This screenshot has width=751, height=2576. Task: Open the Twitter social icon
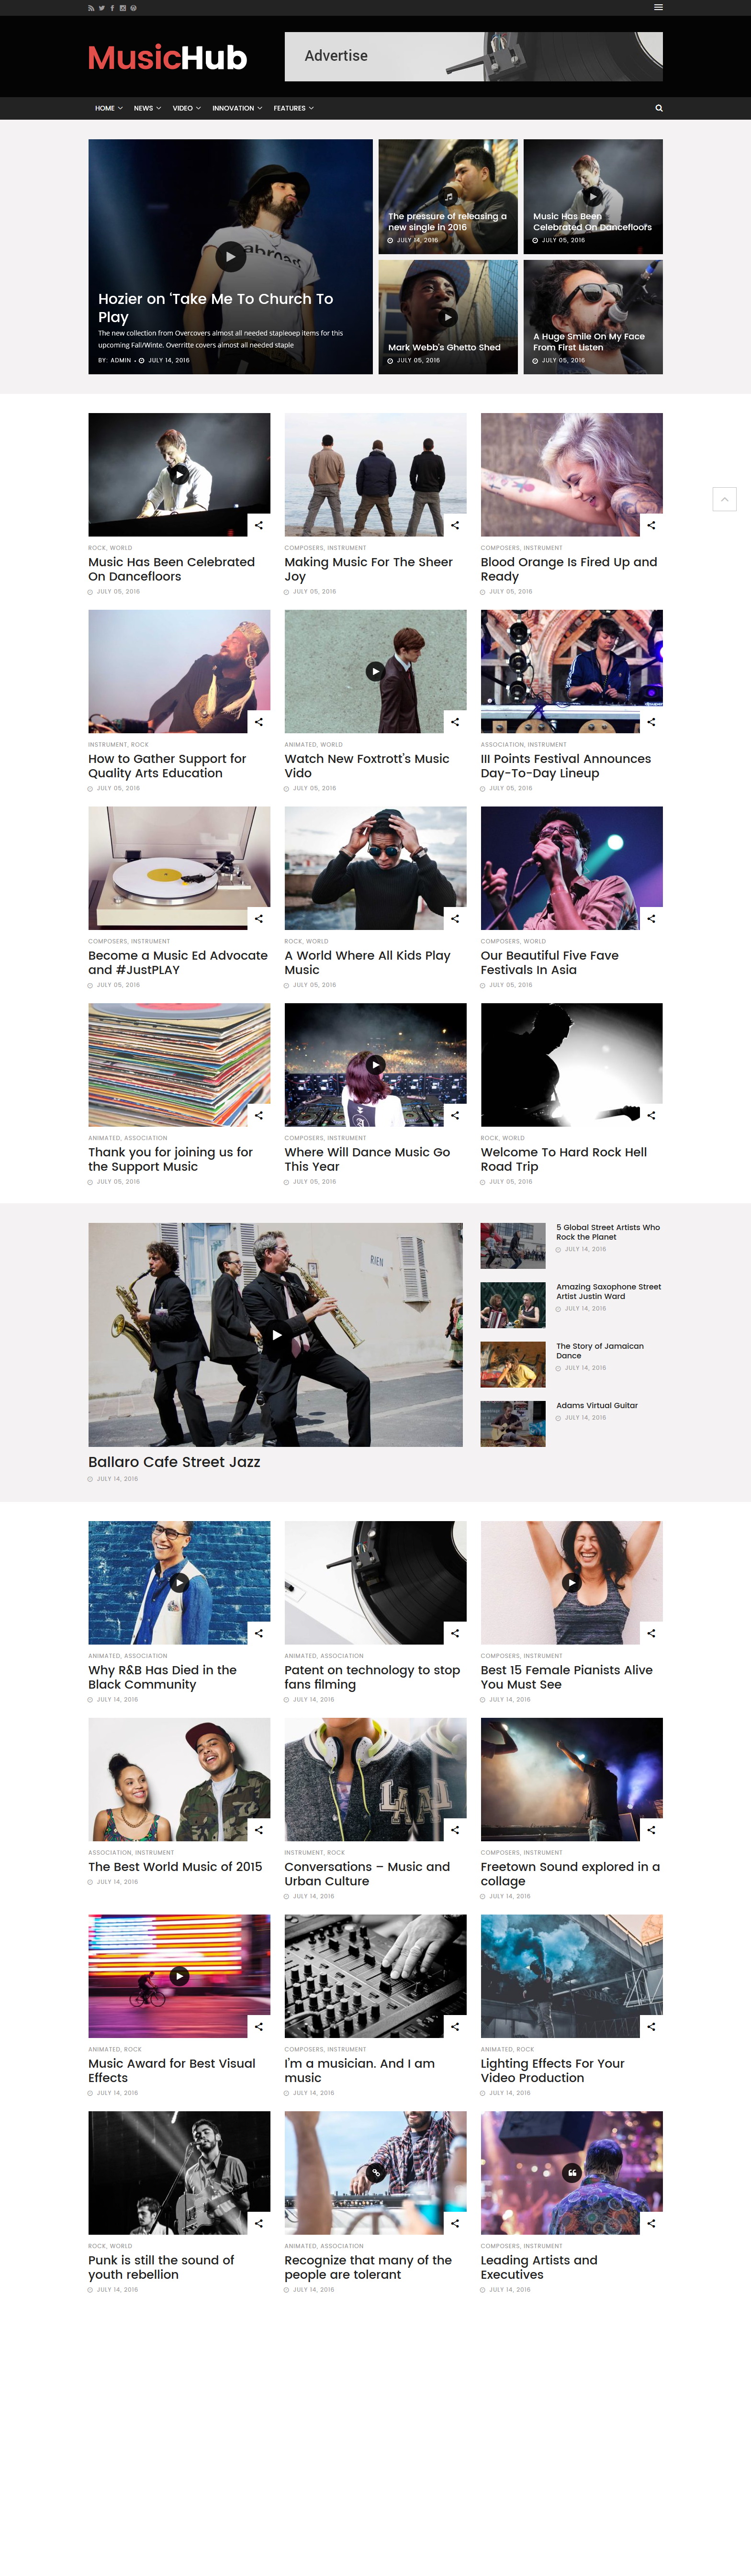tap(102, 7)
